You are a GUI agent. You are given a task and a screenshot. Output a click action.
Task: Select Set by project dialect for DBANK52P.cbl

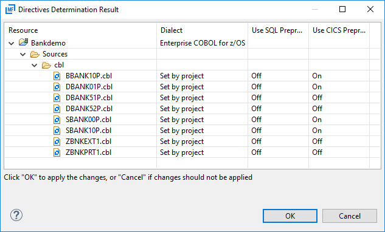click(182, 109)
